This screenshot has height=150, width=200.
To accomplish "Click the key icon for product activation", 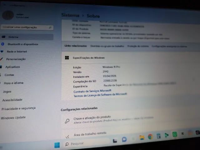I will (x=67, y=121).
